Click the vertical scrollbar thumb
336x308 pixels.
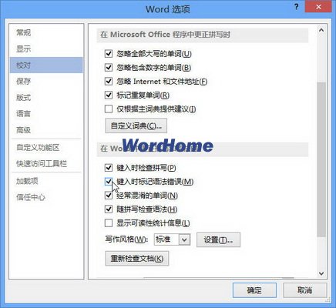pos(321,159)
